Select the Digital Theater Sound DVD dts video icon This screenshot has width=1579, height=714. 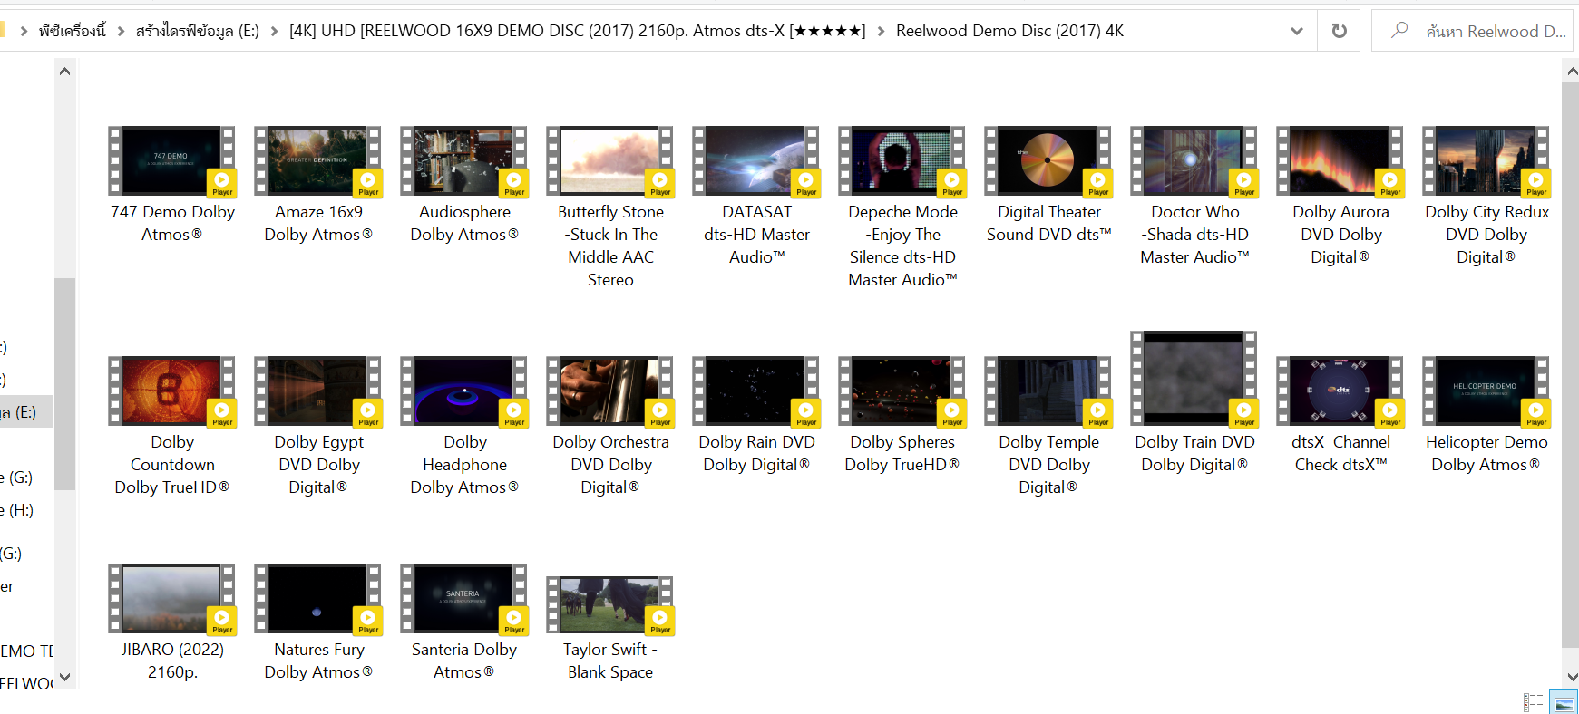coord(1048,161)
